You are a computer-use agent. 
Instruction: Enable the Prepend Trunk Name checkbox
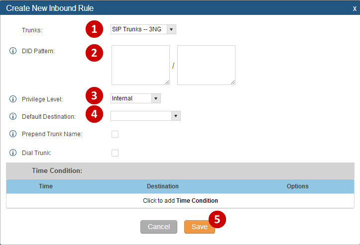point(115,134)
